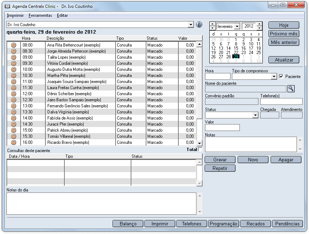
Task: Decrease the year with the down arrow
Action: [260, 28]
